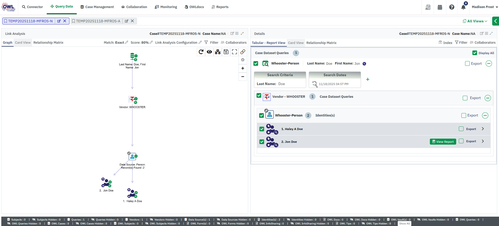Uncheck the Display All checkbox

pos(475,53)
